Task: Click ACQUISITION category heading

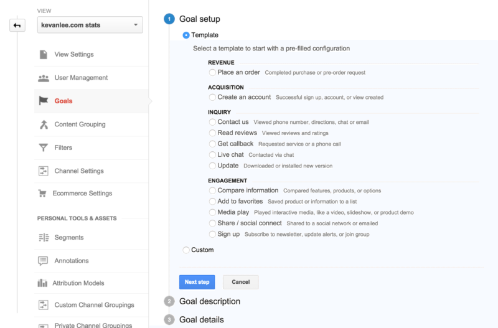Action: coord(226,87)
